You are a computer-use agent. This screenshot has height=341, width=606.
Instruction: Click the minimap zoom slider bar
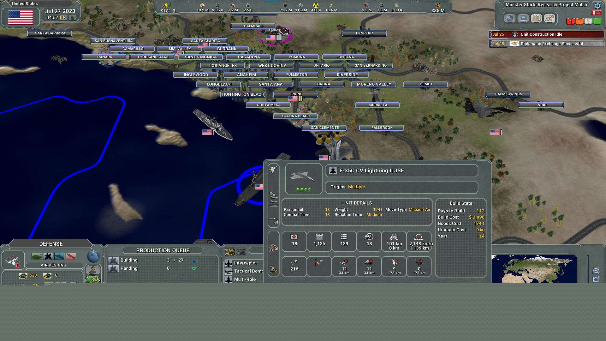pyautogui.click(x=588, y=269)
